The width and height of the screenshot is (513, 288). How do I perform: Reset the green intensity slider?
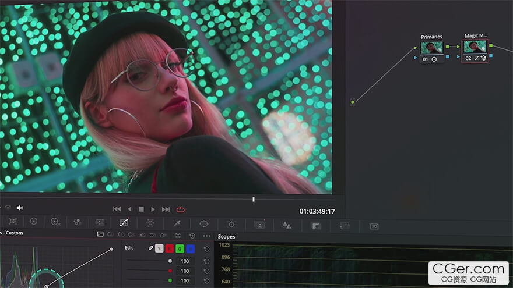click(206, 281)
